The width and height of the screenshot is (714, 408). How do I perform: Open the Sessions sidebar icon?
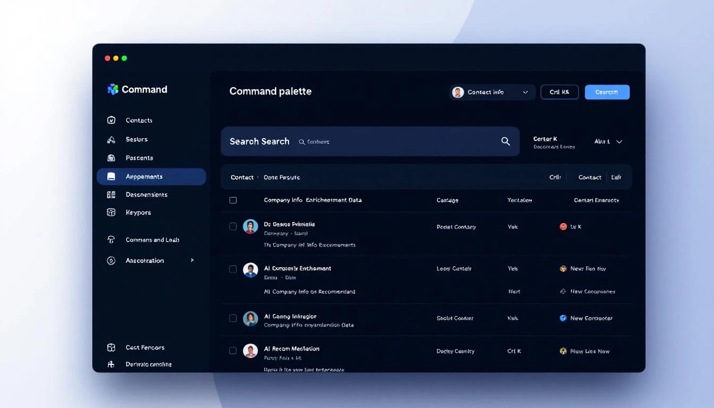[x=111, y=139]
